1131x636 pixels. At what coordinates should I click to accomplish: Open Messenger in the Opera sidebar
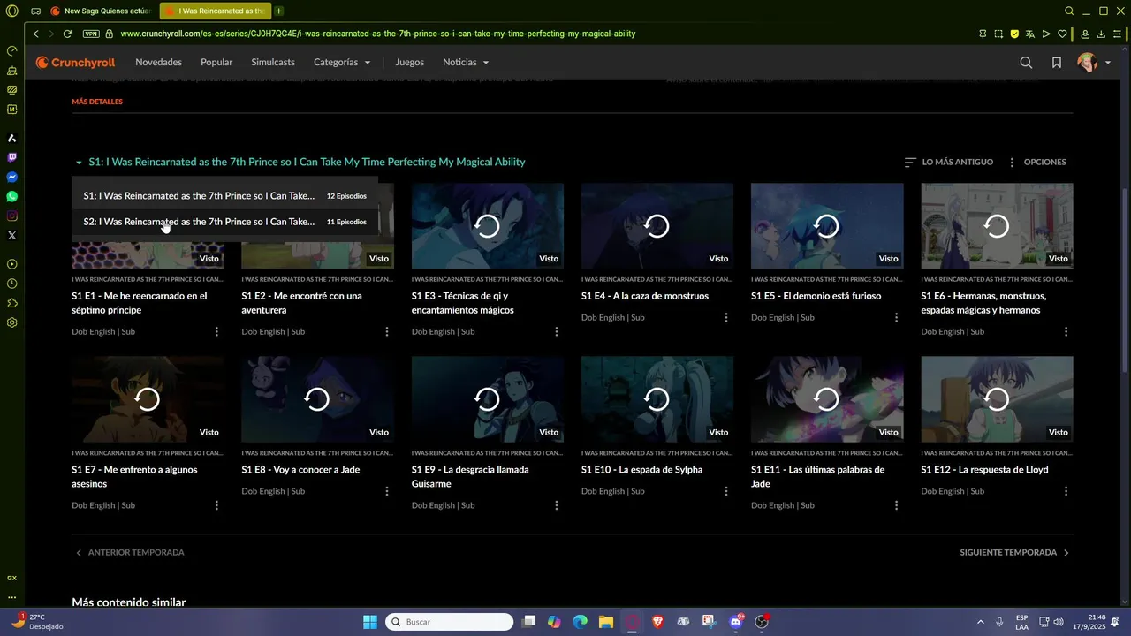click(x=11, y=177)
